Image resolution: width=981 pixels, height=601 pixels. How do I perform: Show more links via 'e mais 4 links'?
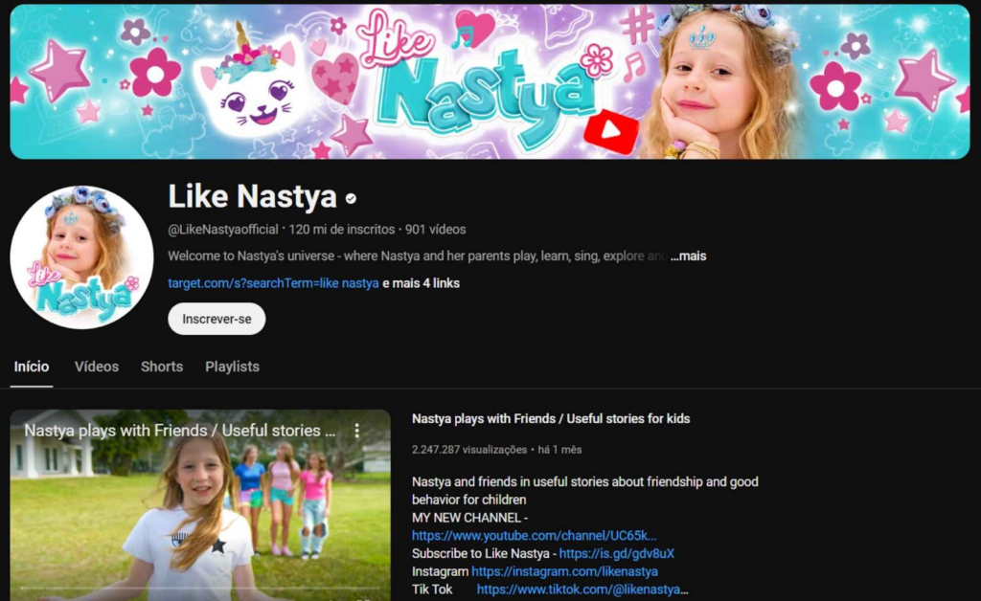click(422, 283)
